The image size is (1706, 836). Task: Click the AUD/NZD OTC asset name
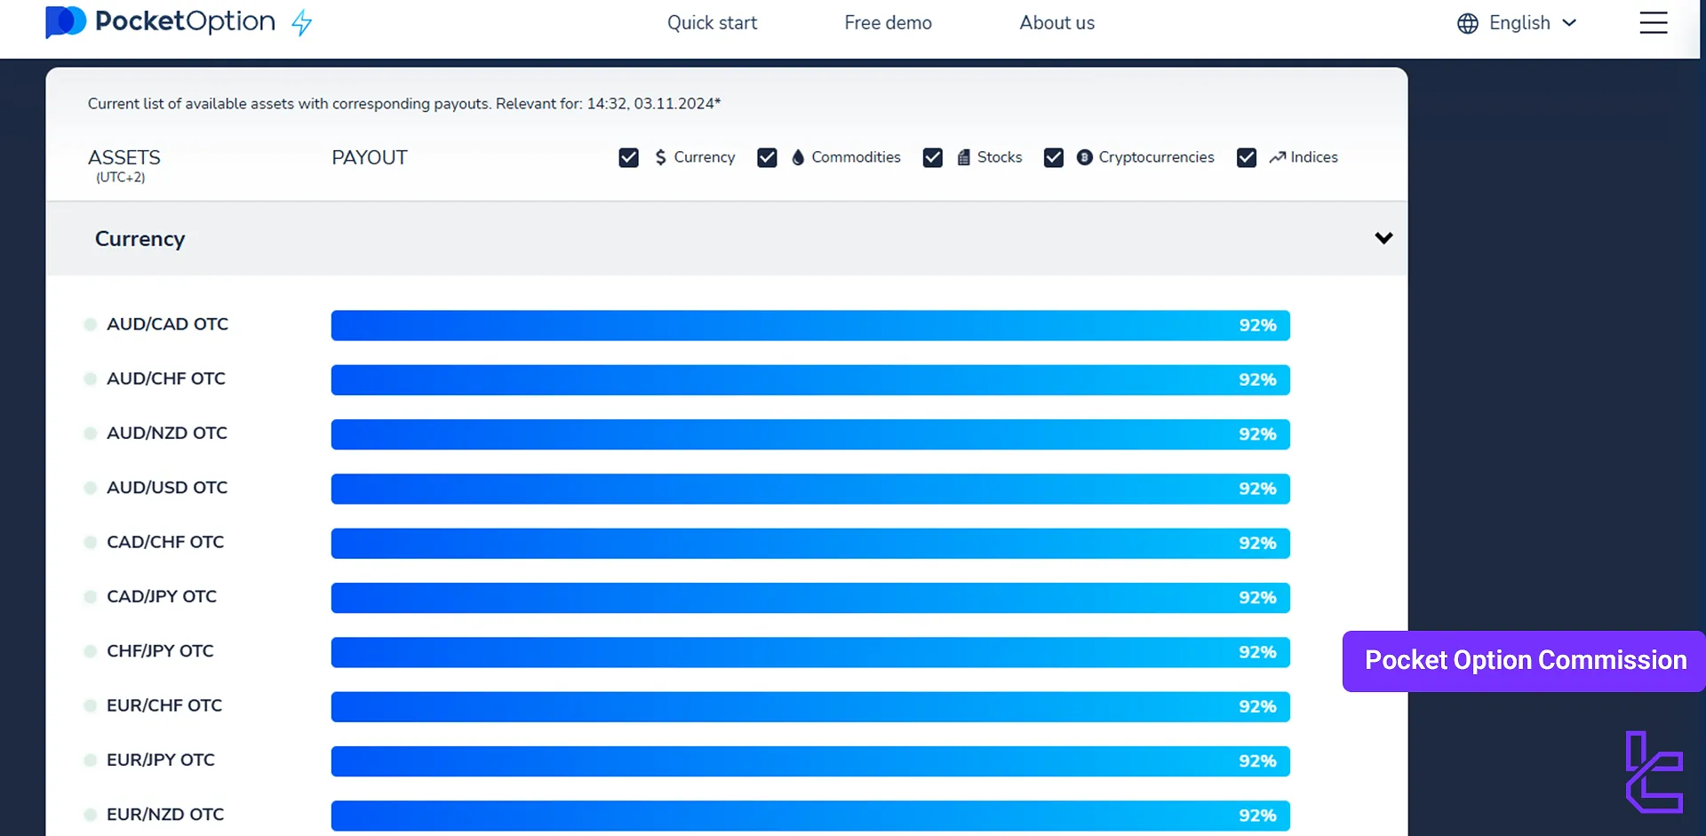[167, 433]
